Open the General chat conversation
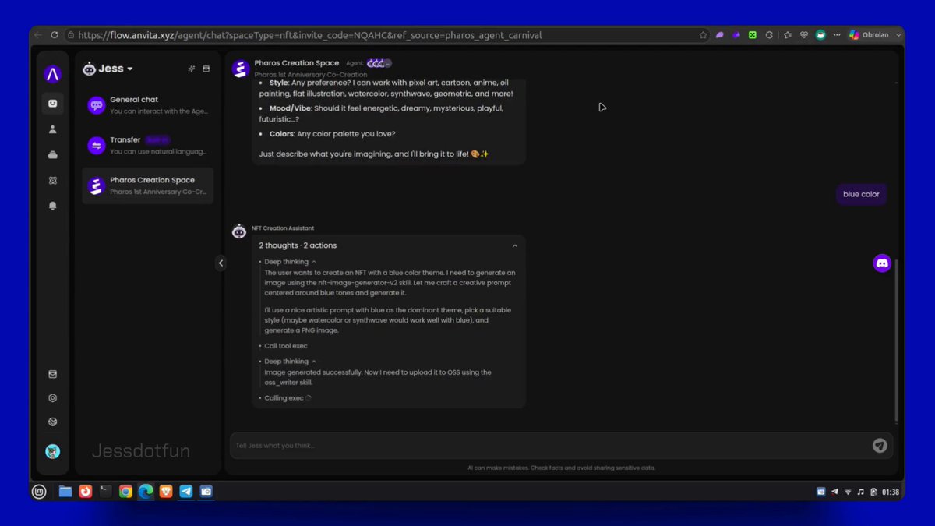 pos(147,105)
